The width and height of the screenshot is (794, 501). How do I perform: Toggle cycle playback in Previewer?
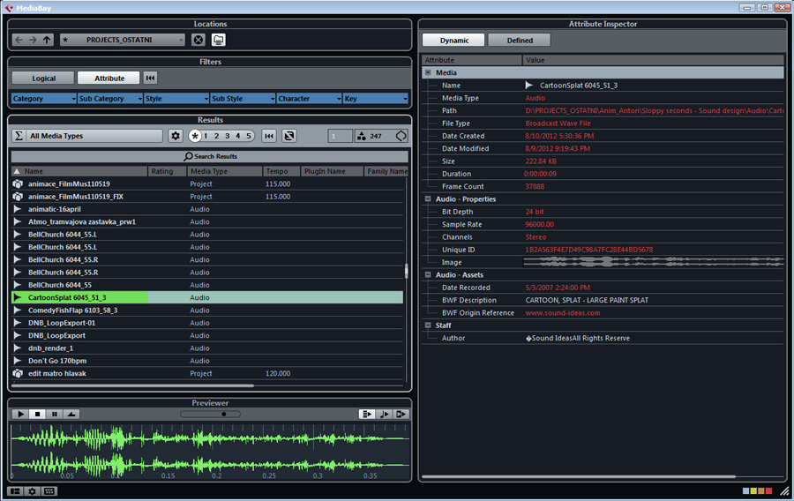71,414
